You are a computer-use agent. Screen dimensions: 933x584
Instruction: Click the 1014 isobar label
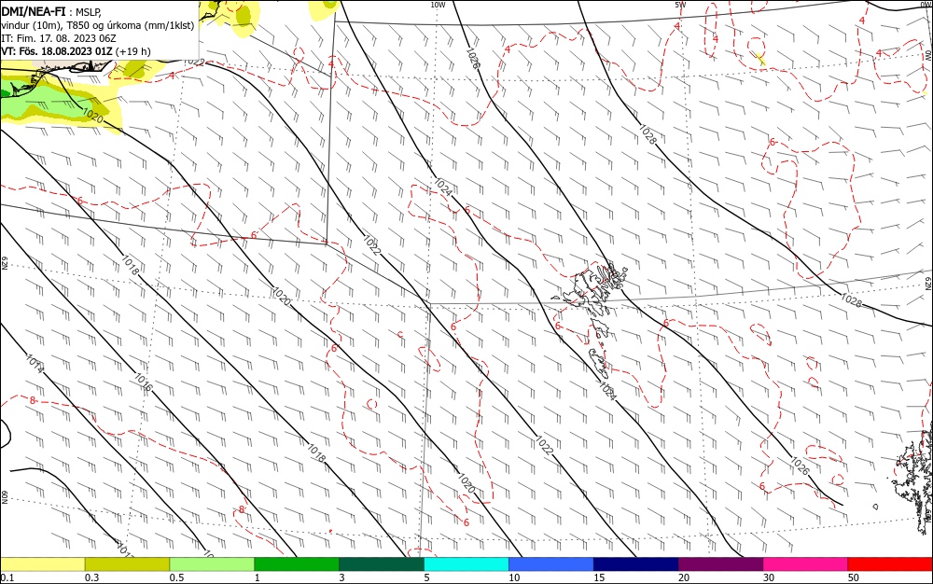tap(35, 363)
